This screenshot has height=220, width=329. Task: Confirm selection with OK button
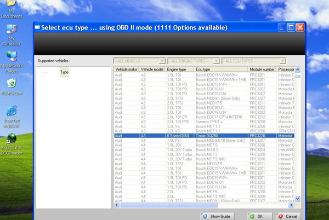pos(256,216)
